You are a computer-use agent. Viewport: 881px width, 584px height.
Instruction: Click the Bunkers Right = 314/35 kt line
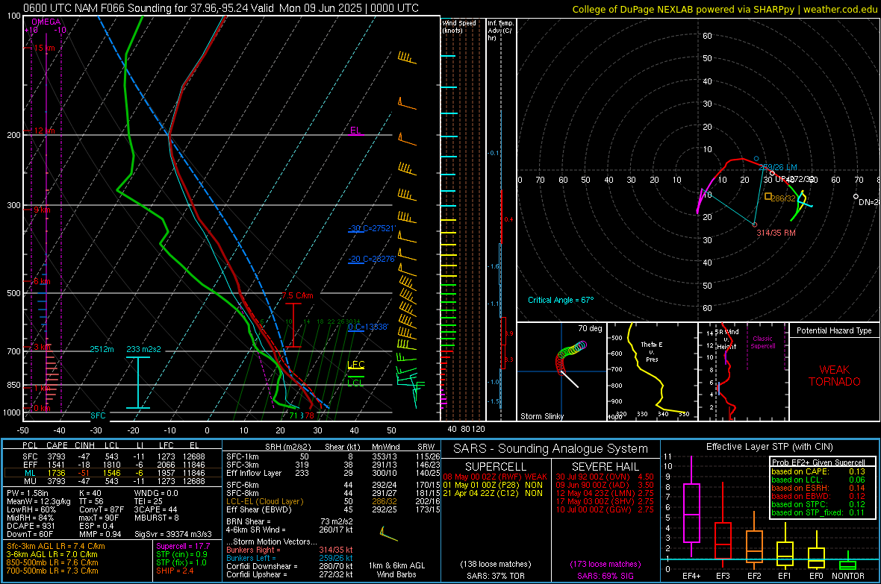click(290, 550)
